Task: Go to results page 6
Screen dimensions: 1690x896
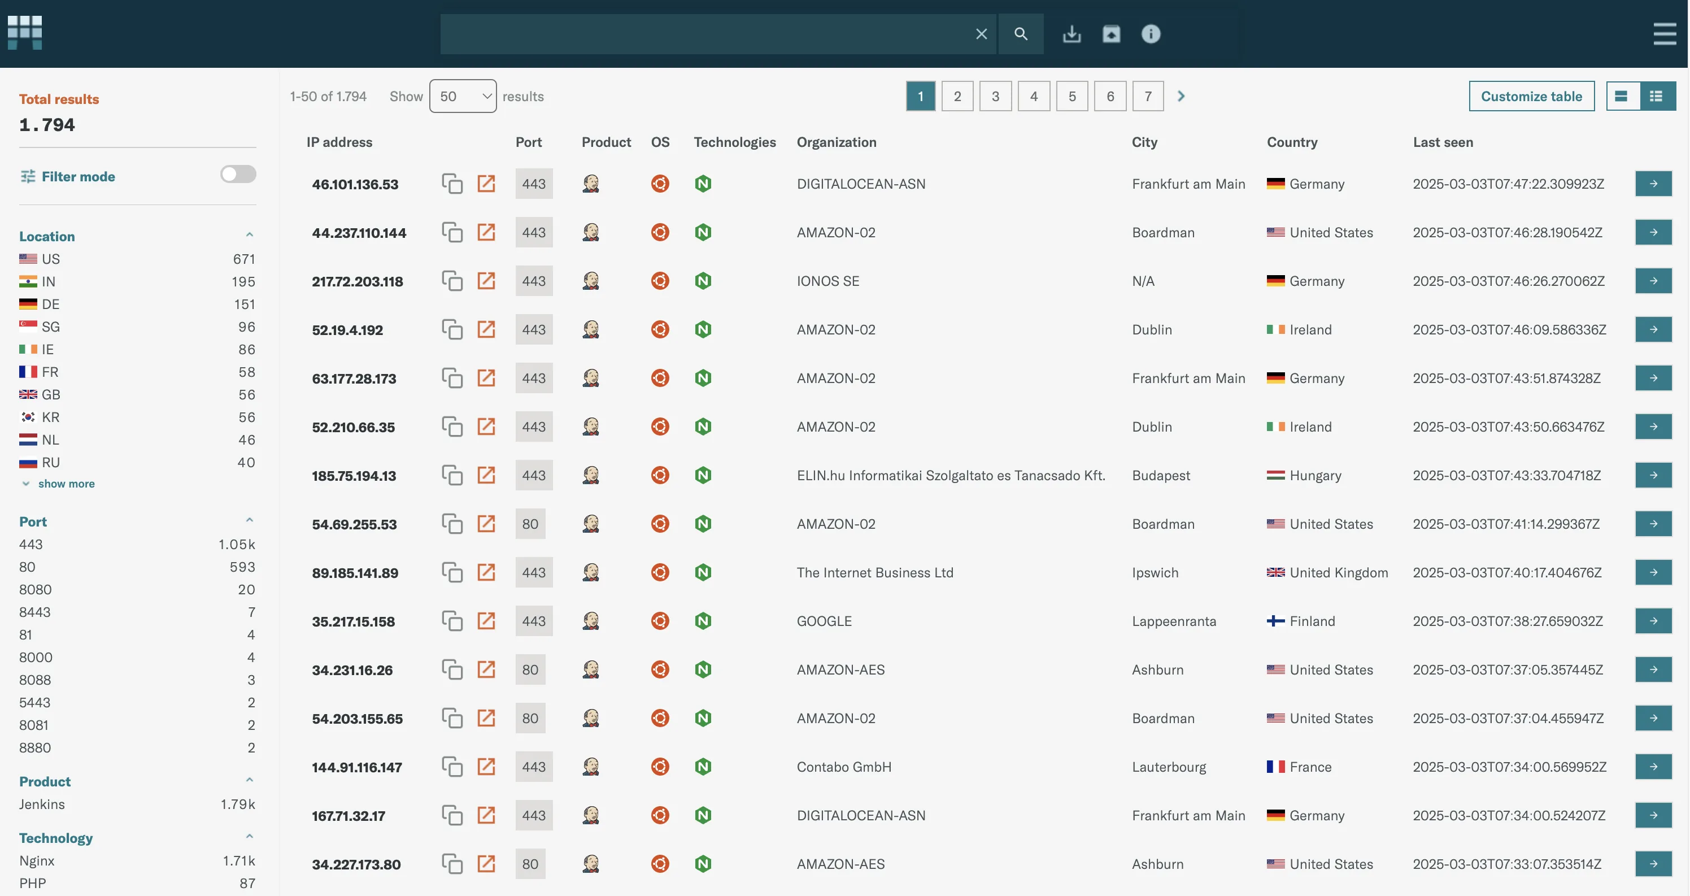Action: click(1110, 97)
